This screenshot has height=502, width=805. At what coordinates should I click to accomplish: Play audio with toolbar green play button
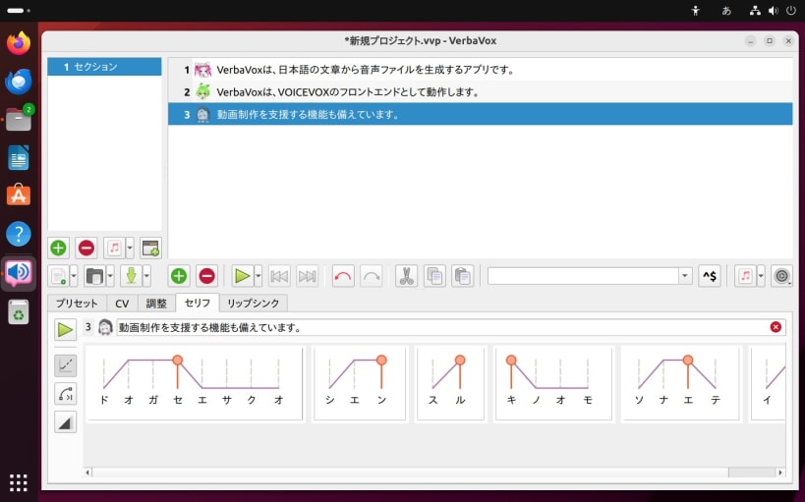coord(243,276)
